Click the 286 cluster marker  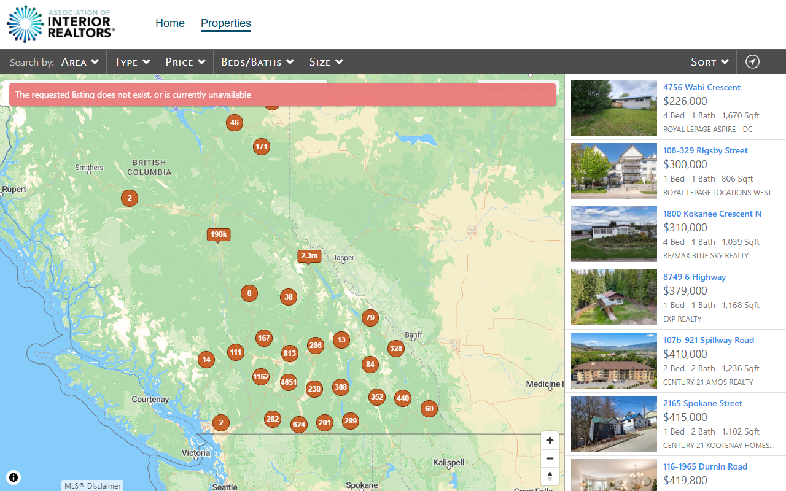pos(316,346)
